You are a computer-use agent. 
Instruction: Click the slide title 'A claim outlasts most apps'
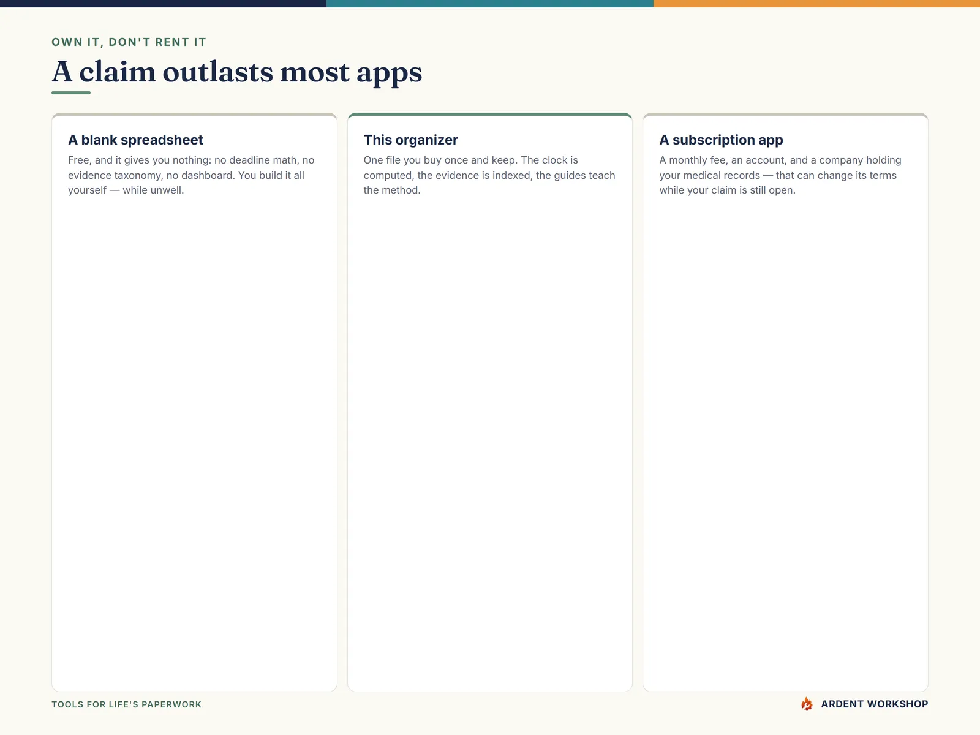click(x=237, y=72)
